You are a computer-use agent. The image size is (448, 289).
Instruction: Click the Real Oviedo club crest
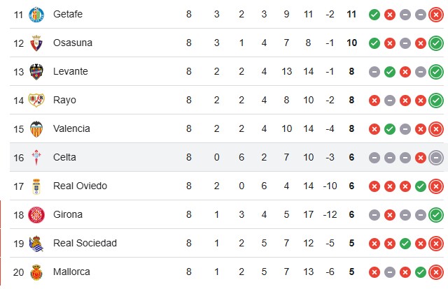pyautogui.click(x=36, y=186)
